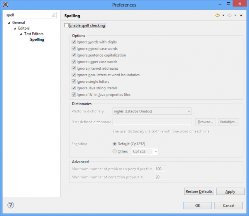Select General in the preferences tree
Image resolution: width=249 pixels, height=216 pixels.
click(x=19, y=22)
